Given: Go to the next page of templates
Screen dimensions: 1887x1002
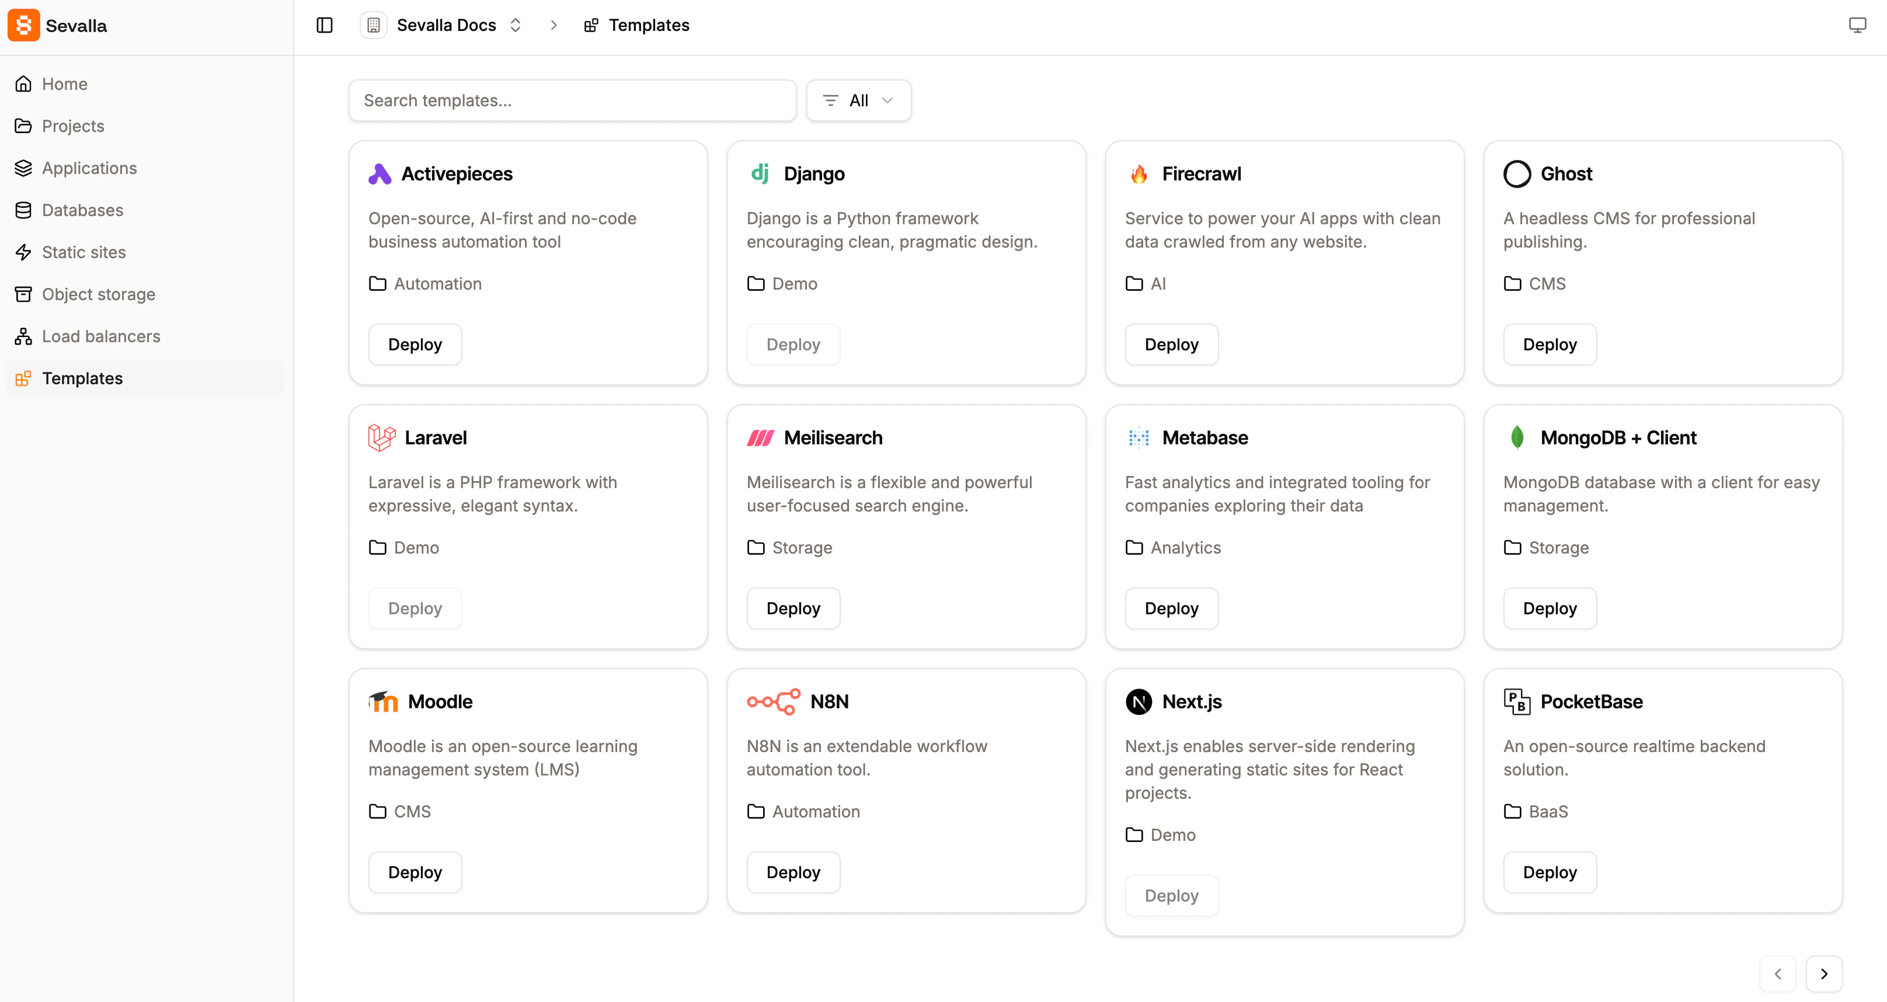Looking at the screenshot, I should tap(1824, 973).
